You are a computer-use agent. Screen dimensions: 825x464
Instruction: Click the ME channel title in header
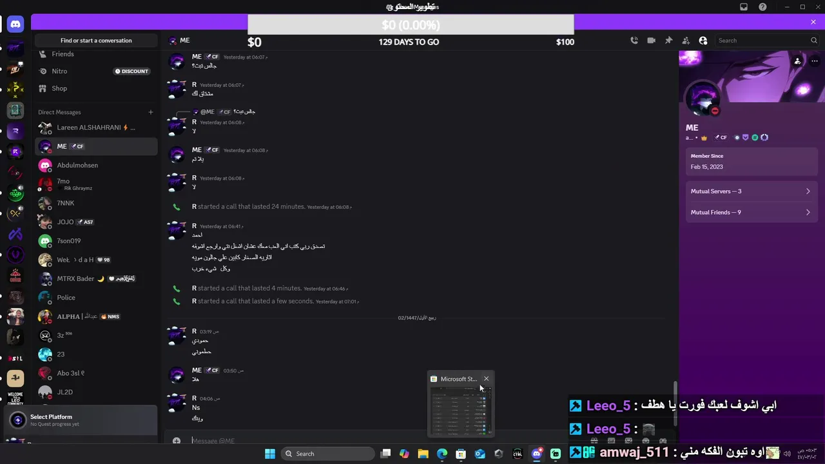click(x=185, y=41)
